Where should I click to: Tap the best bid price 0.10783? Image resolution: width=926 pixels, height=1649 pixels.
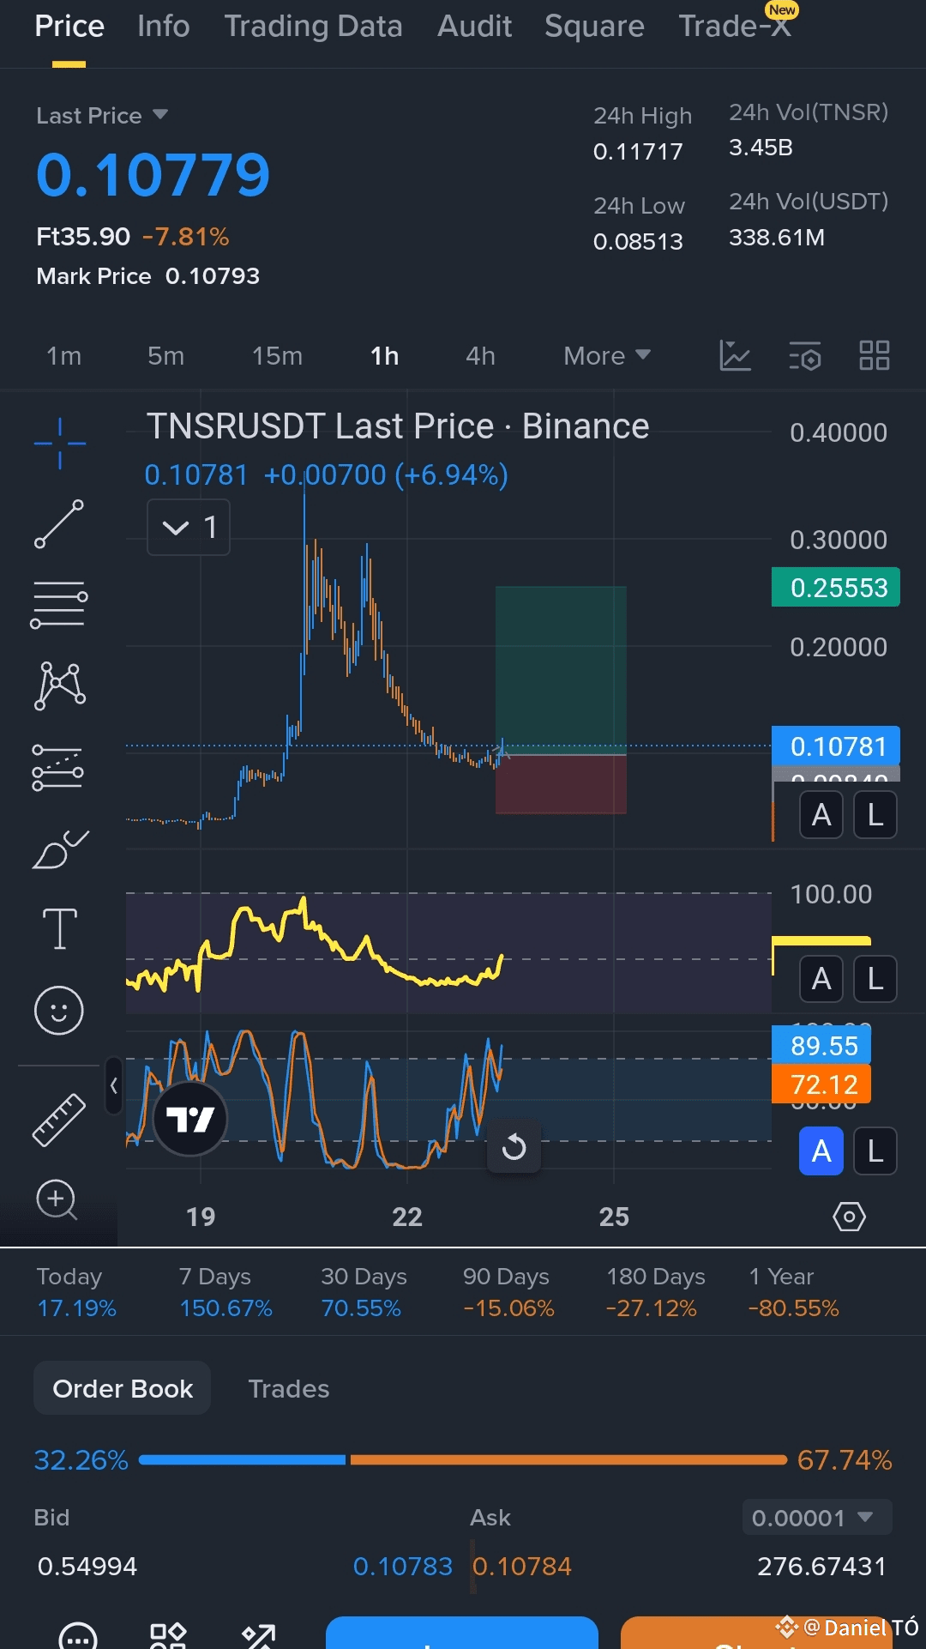[402, 1567]
